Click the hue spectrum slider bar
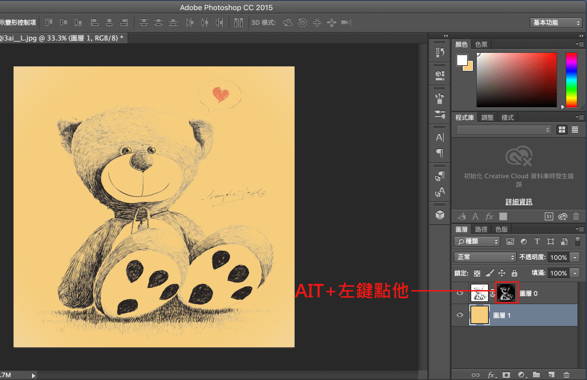Viewport: 587px width, 380px height. (x=571, y=79)
